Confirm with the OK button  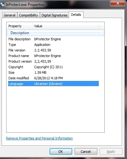point(61,152)
